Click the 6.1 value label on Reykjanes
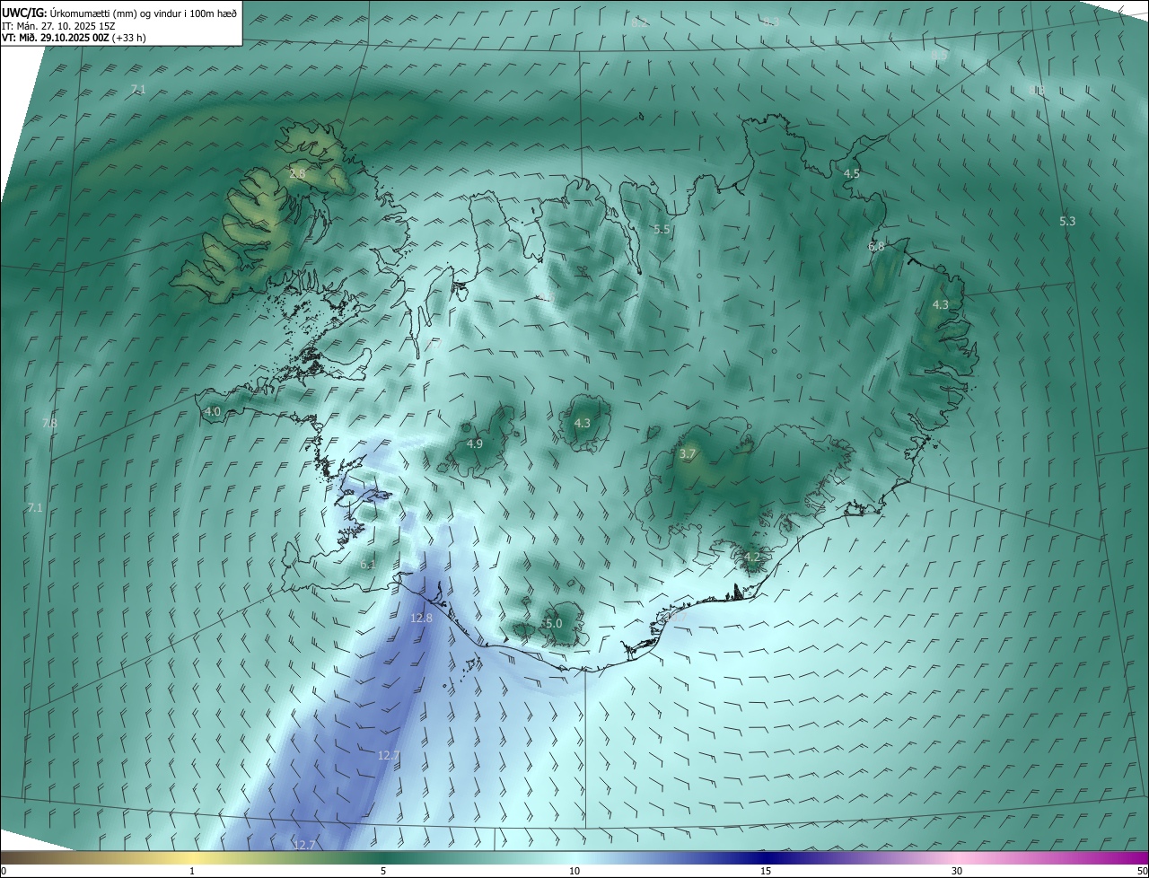This screenshot has width=1149, height=878. click(x=368, y=565)
